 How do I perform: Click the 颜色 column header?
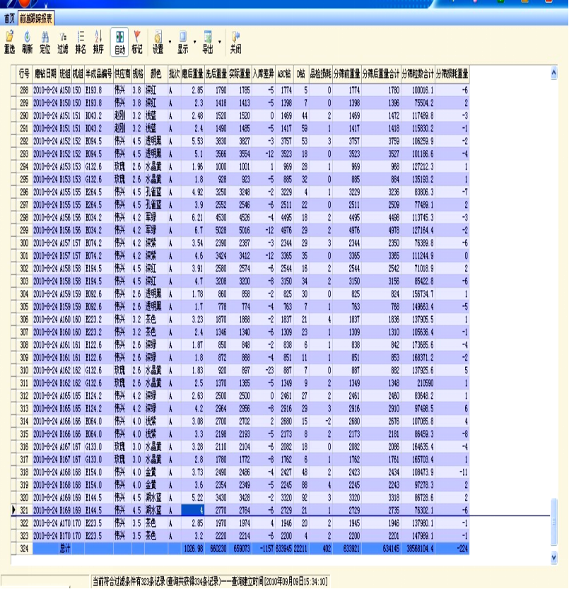156,73
